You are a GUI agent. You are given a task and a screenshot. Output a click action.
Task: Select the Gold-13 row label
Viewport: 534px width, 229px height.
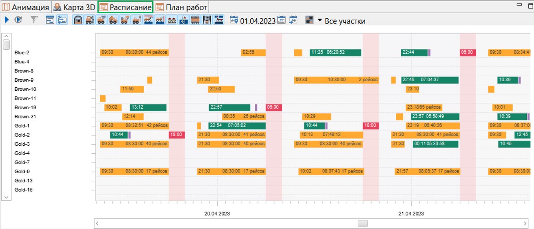[24, 181]
